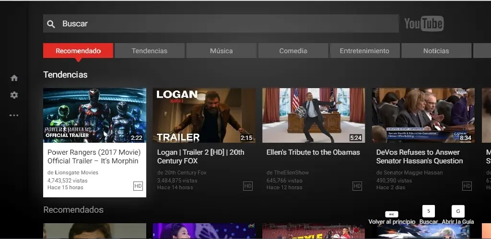Click the 5:24 duration badge

click(356, 138)
